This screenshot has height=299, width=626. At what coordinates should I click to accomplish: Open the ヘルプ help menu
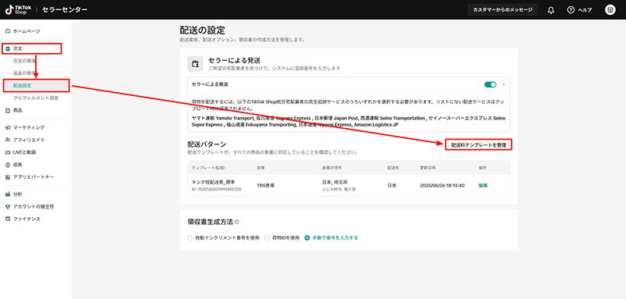pyautogui.click(x=579, y=10)
